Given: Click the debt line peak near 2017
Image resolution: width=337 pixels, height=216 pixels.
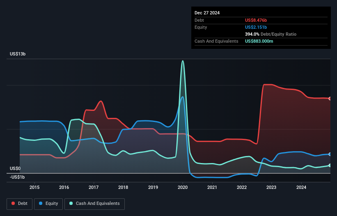Looking at the screenshot, I should pos(101,101).
